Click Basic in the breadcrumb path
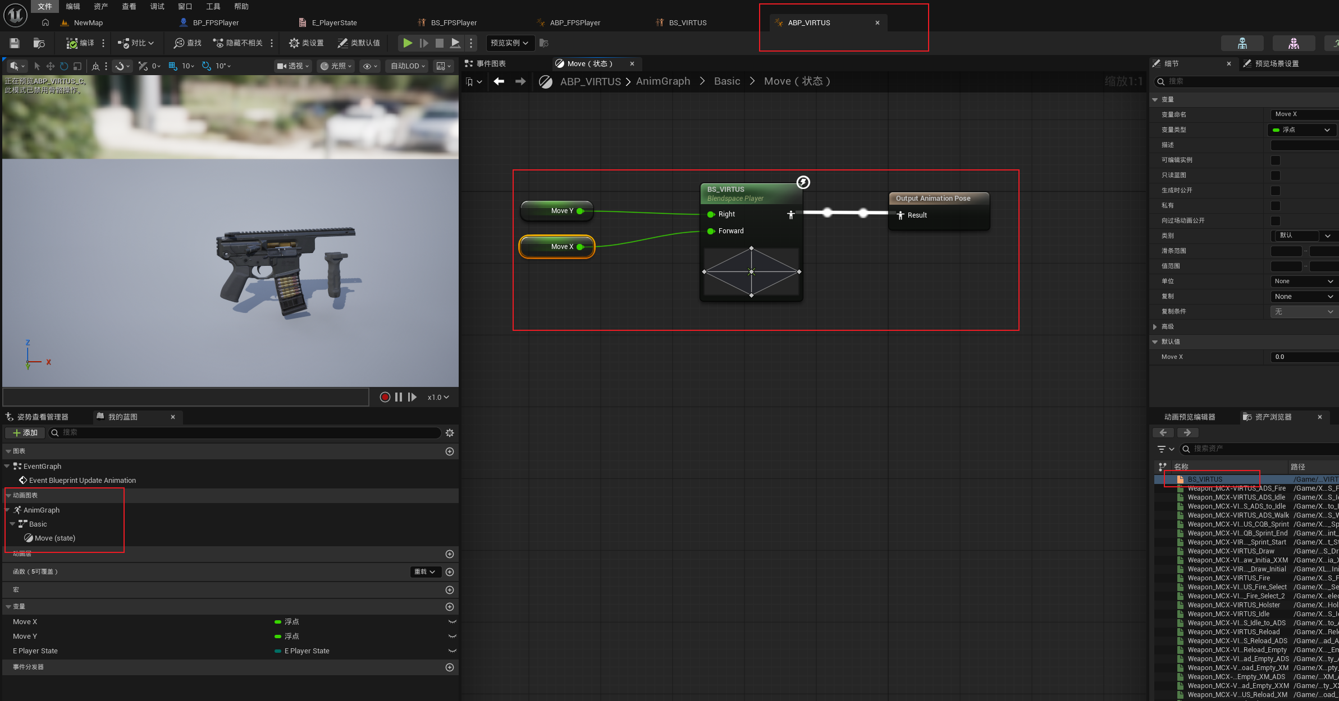The height and width of the screenshot is (701, 1339). click(727, 82)
